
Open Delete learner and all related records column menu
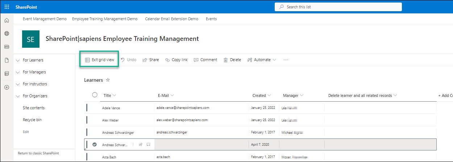[x=362, y=95]
